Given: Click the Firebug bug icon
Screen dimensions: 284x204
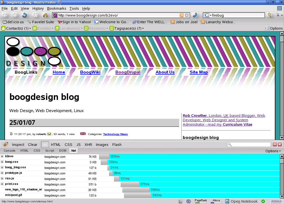Looking at the screenshot, I should pyautogui.click(x=6, y=144).
